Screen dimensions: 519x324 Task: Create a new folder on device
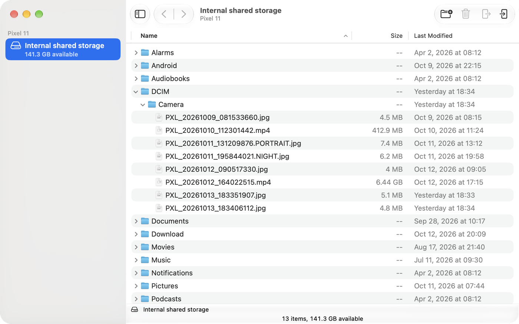[446, 14]
